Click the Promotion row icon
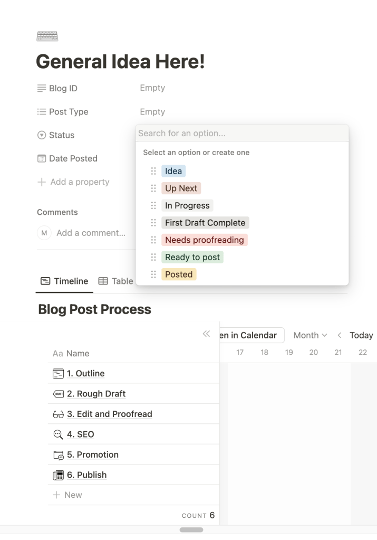The height and width of the screenshot is (540, 377). click(58, 455)
